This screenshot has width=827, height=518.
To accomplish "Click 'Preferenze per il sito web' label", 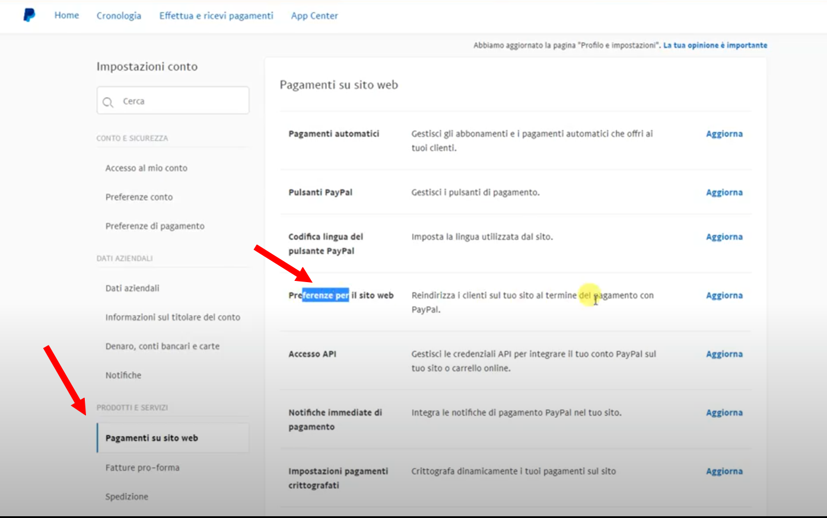I will 341,296.
